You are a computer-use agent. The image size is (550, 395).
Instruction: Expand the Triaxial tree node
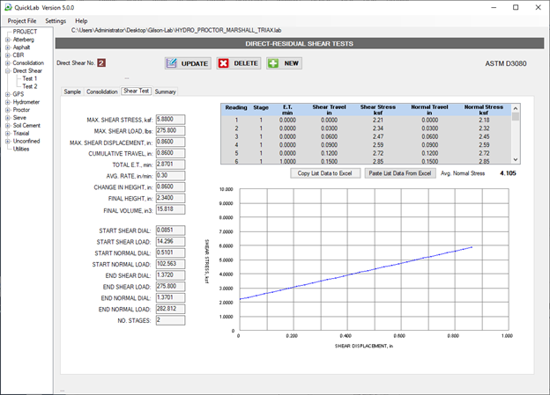pyautogui.click(x=7, y=134)
